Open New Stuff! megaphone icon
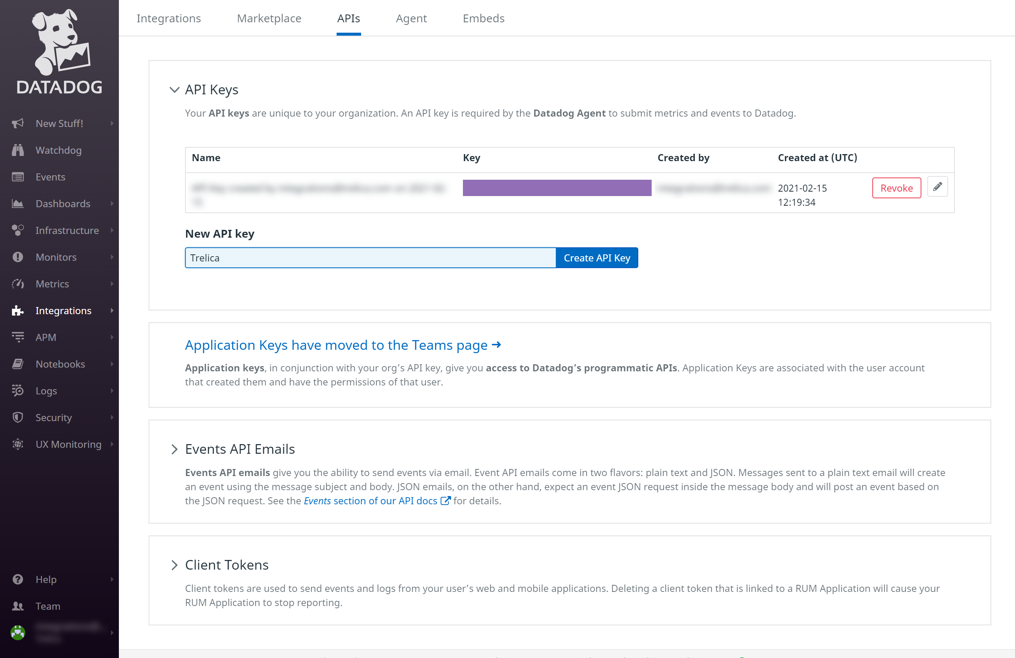 point(17,124)
